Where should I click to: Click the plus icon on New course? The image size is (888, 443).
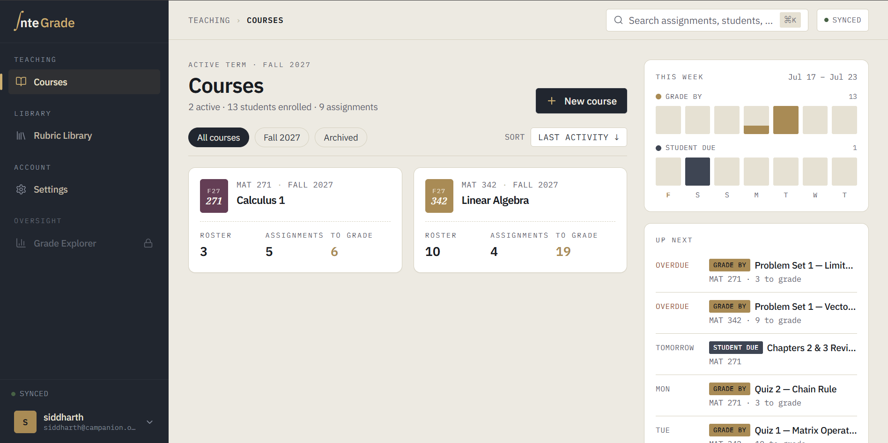[552, 101]
